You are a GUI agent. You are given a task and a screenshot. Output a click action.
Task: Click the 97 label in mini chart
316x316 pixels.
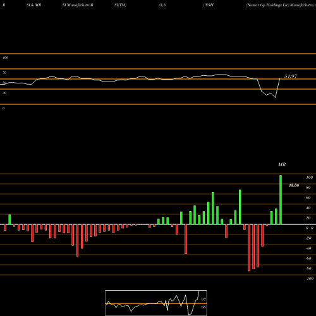tap(204, 299)
